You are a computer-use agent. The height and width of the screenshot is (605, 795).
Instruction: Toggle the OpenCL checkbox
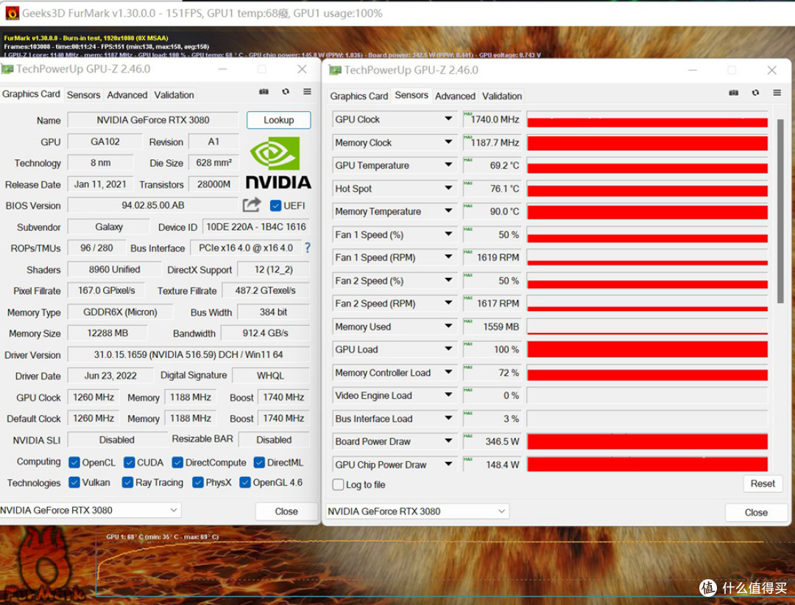pyautogui.click(x=74, y=462)
